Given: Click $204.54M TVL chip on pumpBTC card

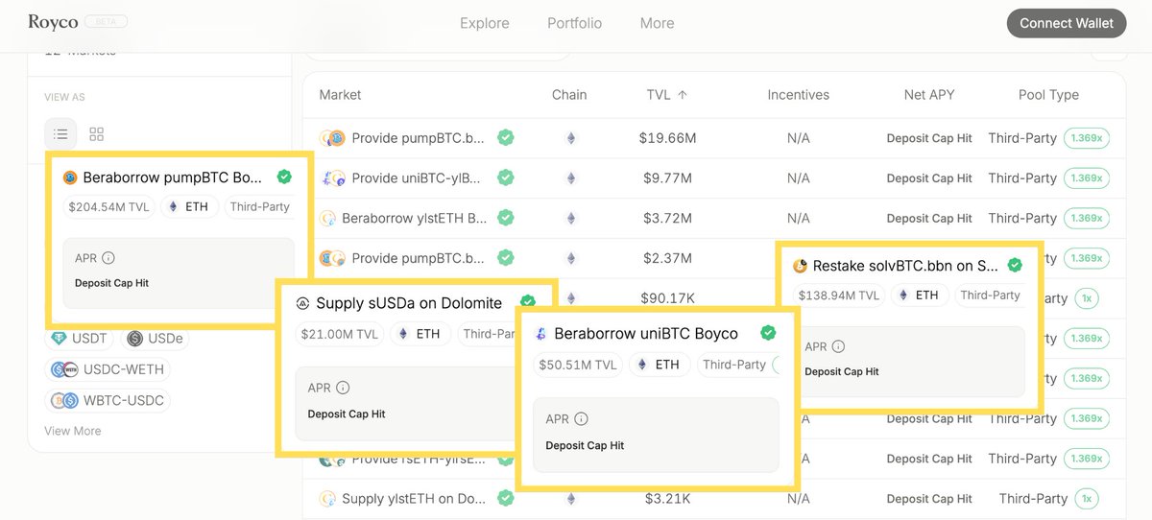Looking at the screenshot, I should 108,206.
